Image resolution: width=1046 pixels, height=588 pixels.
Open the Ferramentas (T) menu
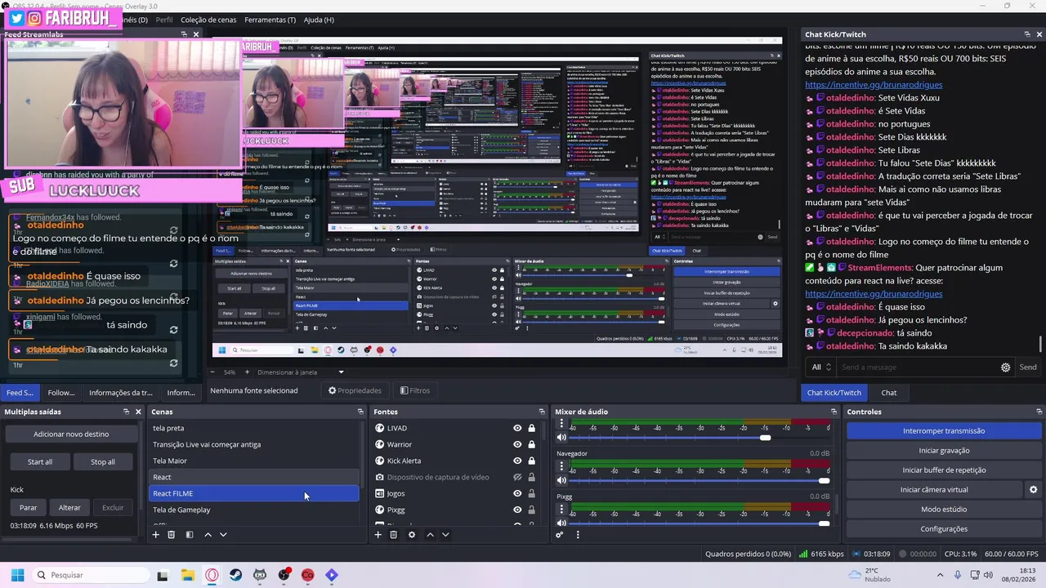tap(270, 20)
